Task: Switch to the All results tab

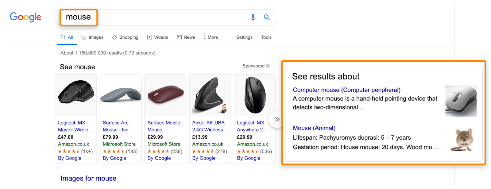Action: click(67, 37)
